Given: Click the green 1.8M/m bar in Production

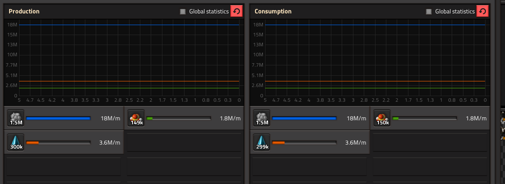Looking at the screenshot, I should (179, 118).
